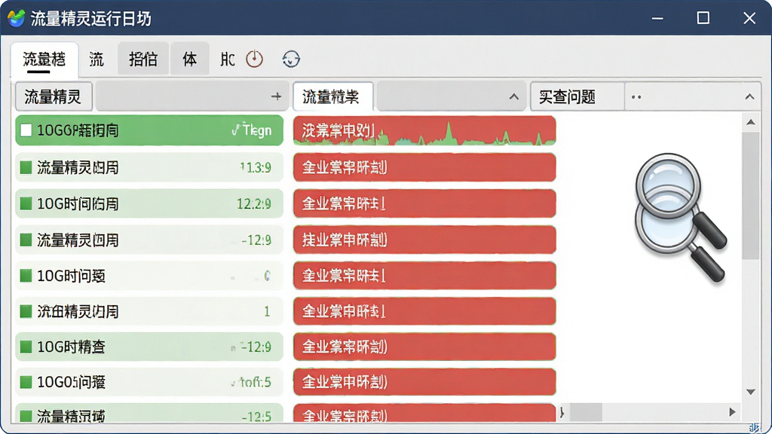
Task: Toggle green checkbox in row valued 11:3:9
Action: tap(26, 167)
